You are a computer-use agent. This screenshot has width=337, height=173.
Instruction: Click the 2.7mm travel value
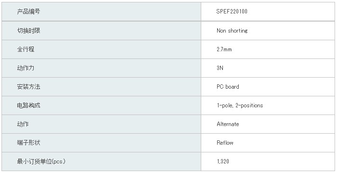tap(224, 49)
